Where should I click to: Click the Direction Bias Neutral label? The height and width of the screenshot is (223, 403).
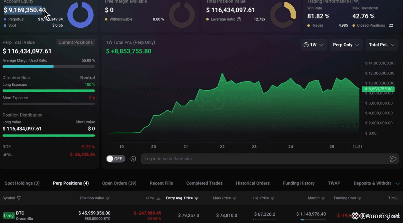coord(88,78)
